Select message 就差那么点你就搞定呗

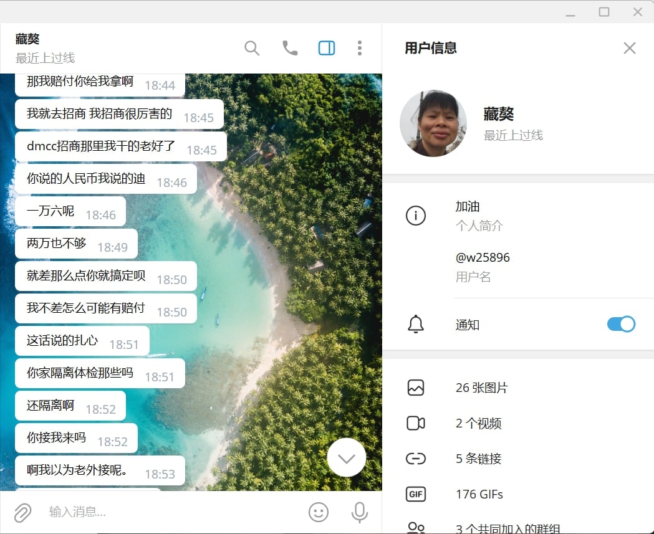[x=106, y=276]
